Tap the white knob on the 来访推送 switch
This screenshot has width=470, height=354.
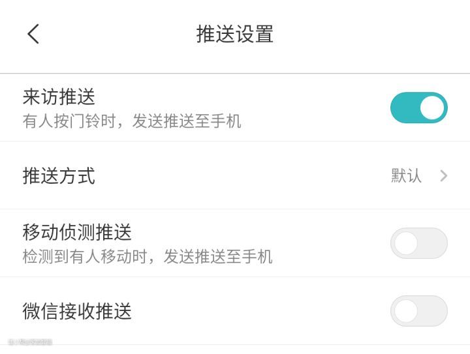pyautogui.click(x=431, y=108)
